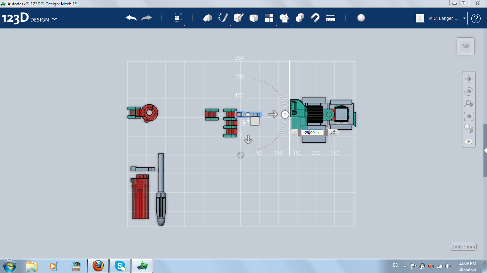Click the TOP face of the view cube

pos(466,46)
